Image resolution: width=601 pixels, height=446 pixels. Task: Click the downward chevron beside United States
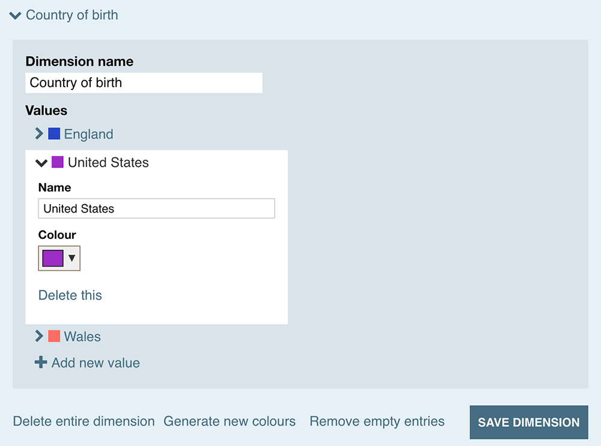click(41, 163)
